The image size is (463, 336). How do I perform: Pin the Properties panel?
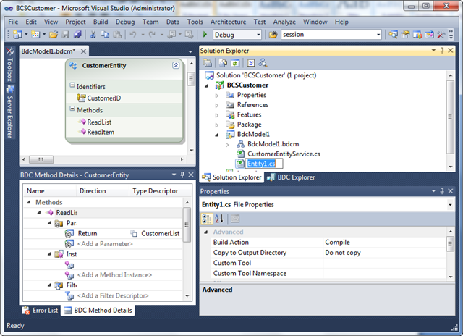[442, 191]
